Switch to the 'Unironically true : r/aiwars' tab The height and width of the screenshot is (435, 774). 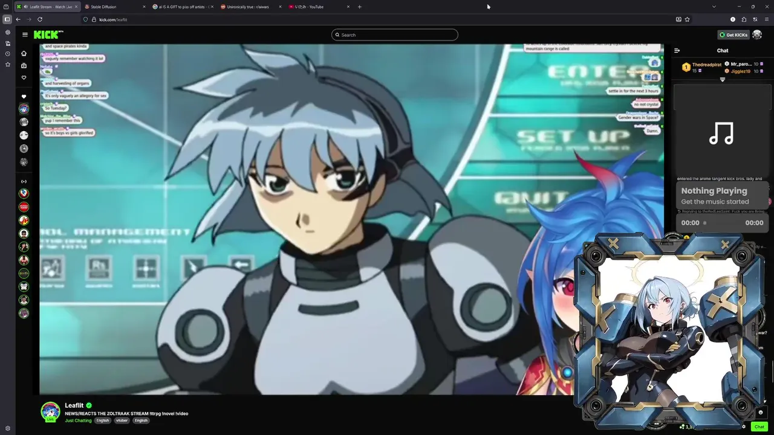(x=250, y=7)
